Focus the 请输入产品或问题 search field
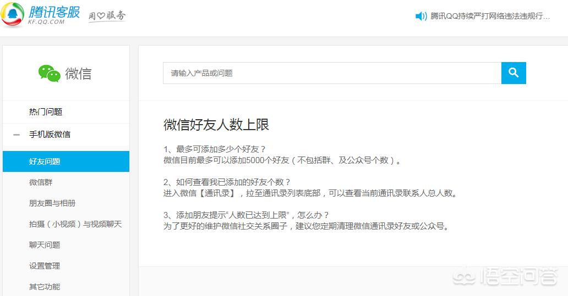This screenshot has height=296, width=568. (x=331, y=73)
